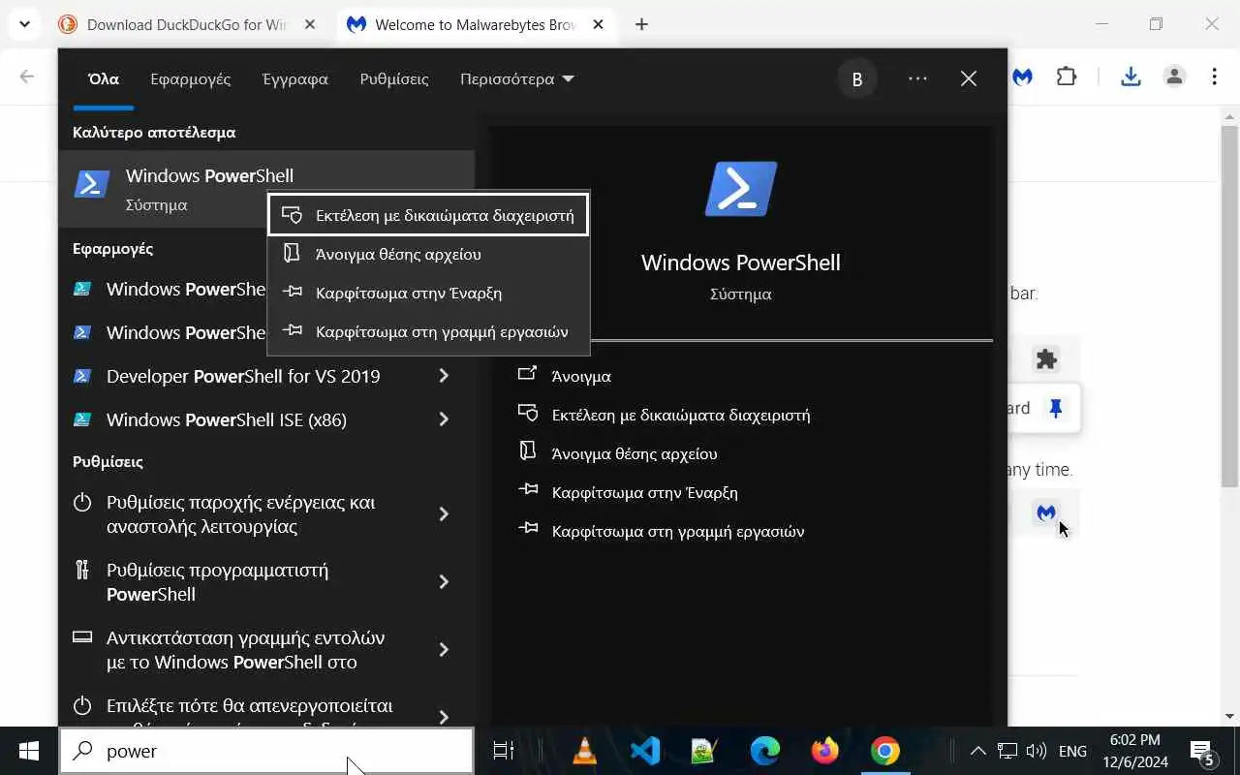The width and height of the screenshot is (1240, 775).
Task: Switch to the Εφαρμογές search tab
Action: click(191, 79)
